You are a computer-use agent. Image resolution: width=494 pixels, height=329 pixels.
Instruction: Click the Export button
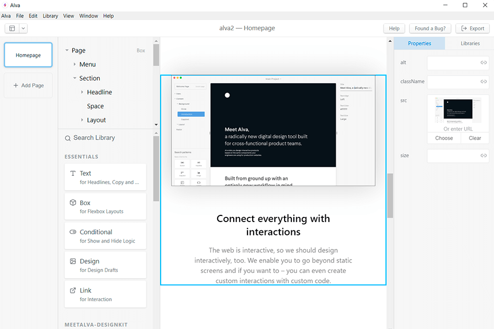coord(472,28)
